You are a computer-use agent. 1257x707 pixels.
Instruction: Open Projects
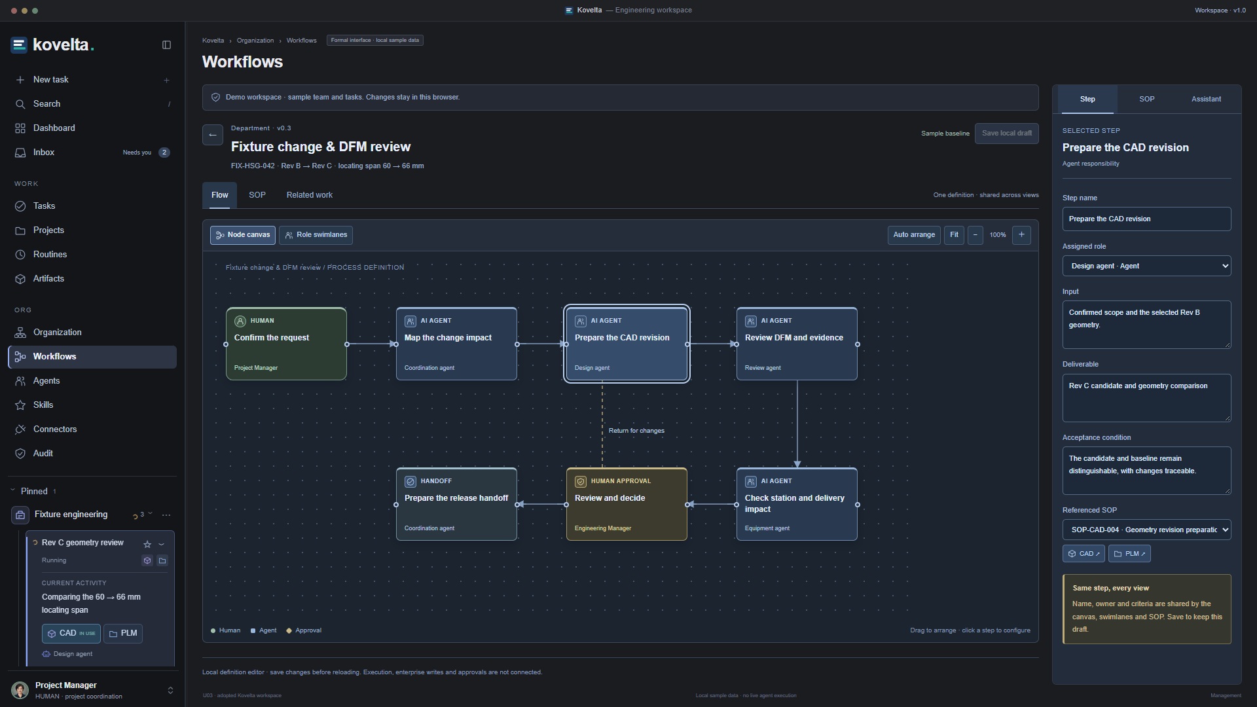pos(92,230)
